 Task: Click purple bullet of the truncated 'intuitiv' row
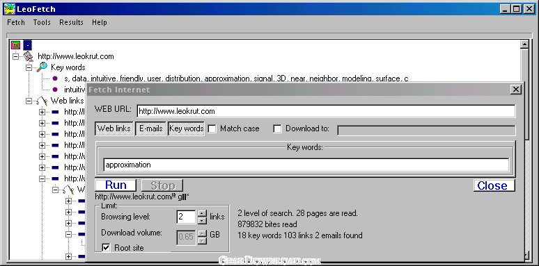point(55,90)
